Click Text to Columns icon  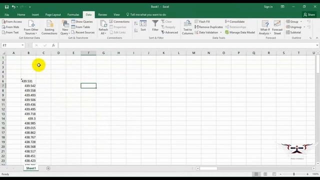(x=187, y=27)
